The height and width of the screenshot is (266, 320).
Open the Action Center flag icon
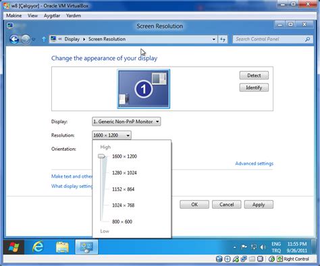coord(244,247)
